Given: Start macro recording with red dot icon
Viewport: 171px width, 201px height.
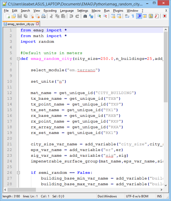Looking at the screenshot, I should point(165,16).
